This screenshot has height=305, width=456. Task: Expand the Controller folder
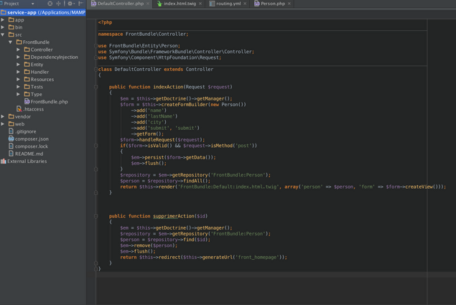pyautogui.click(x=19, y=50)
